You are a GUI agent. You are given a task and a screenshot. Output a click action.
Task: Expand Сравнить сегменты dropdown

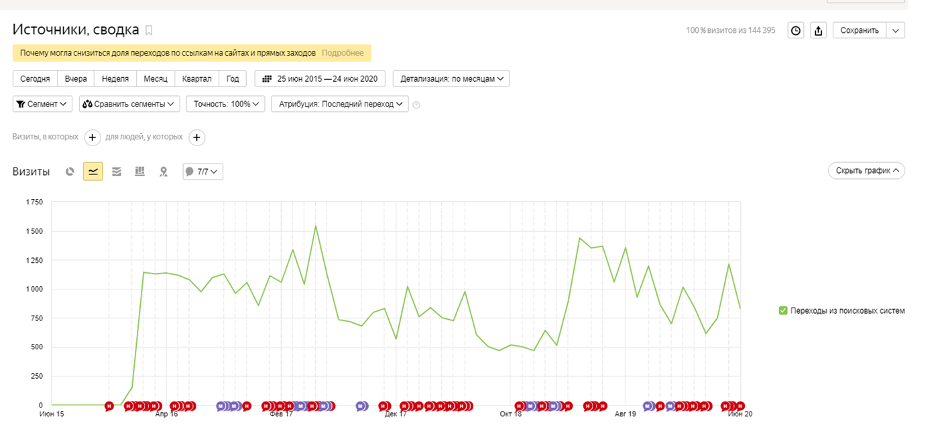tap(129, 104)
